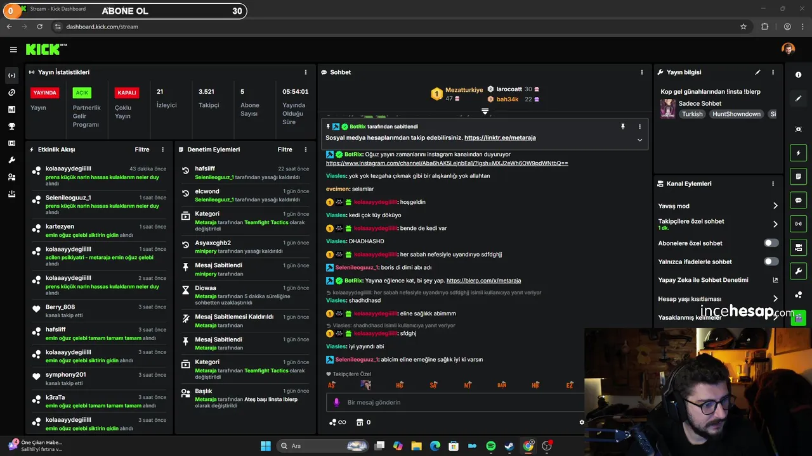
Task: Open the trophy icon in left sidebar
Action: (x=11, y=126)
